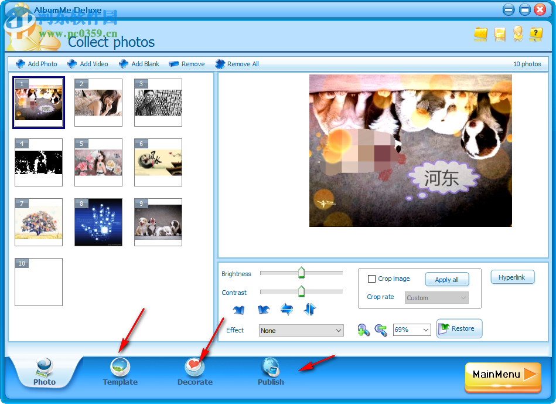Flip image vertically
Image resolution: width=556 pixels, height=404 pixels.
pos(309,309)
